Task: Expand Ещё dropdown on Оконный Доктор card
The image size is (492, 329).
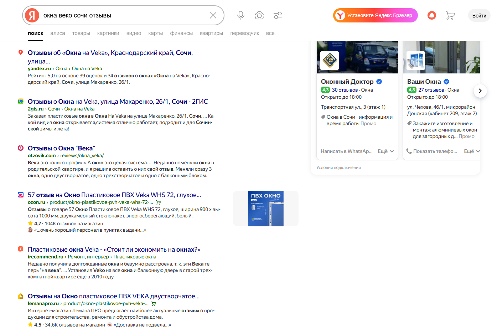Action: coord(386,151)
